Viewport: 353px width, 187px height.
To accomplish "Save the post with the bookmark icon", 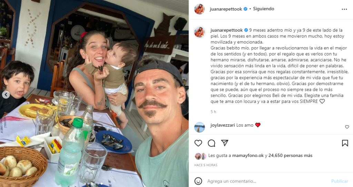I will (x=345, y=143).
